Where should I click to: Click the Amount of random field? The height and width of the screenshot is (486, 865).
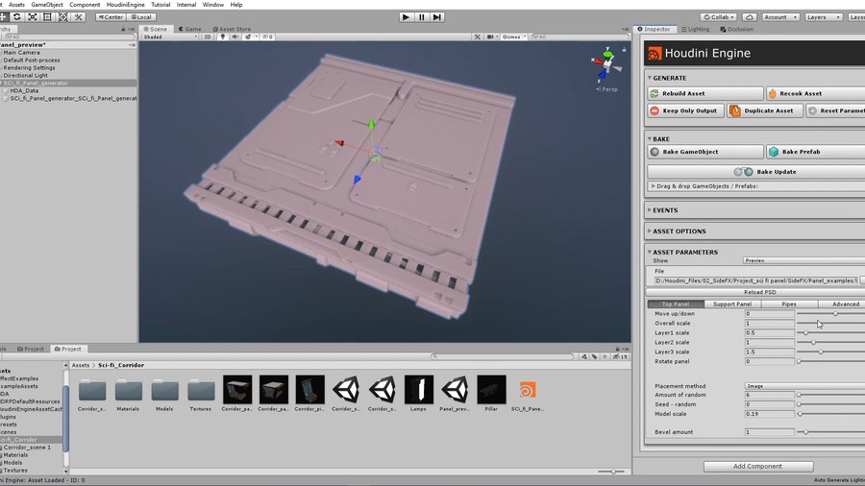click(769, 395)
